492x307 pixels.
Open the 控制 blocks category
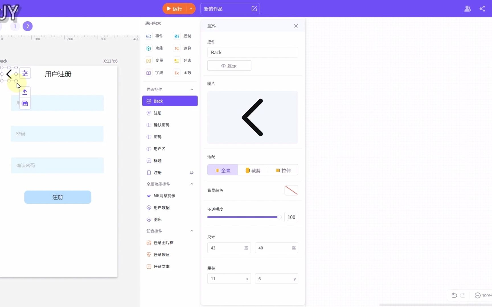pos(183,36)
